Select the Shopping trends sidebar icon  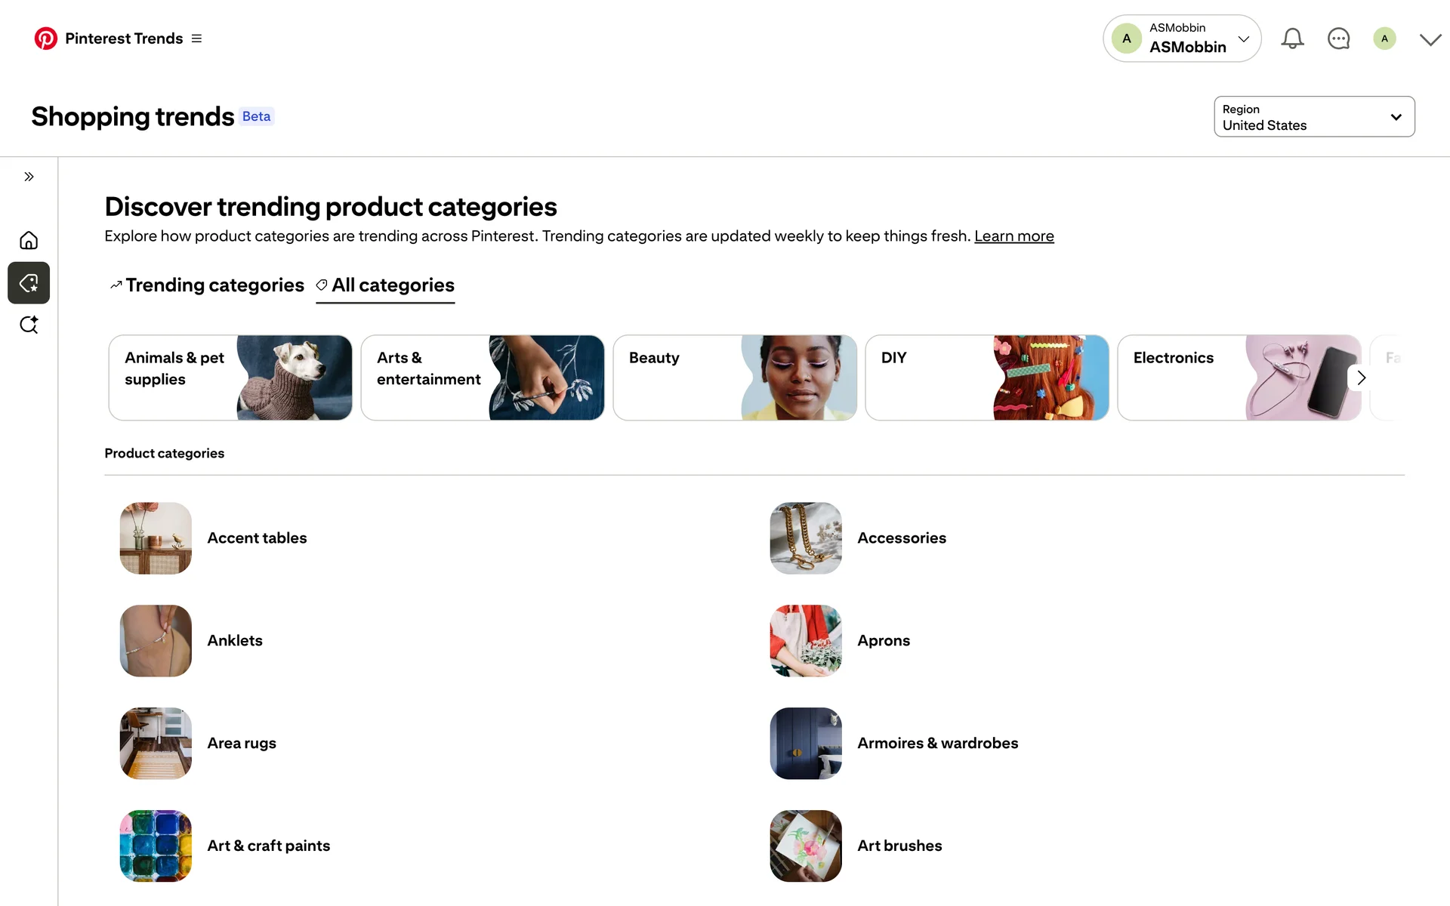click(x=29, y=283)
